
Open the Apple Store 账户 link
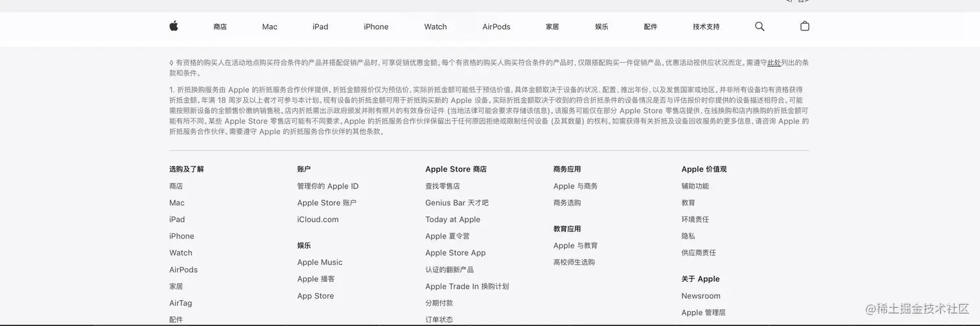tap(327, 203)
